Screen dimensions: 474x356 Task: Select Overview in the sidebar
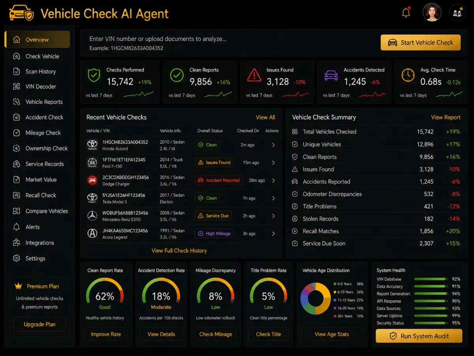[x=38, y=40]
